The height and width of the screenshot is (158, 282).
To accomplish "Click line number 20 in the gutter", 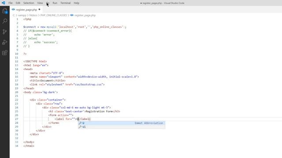I will pos(17,92).
